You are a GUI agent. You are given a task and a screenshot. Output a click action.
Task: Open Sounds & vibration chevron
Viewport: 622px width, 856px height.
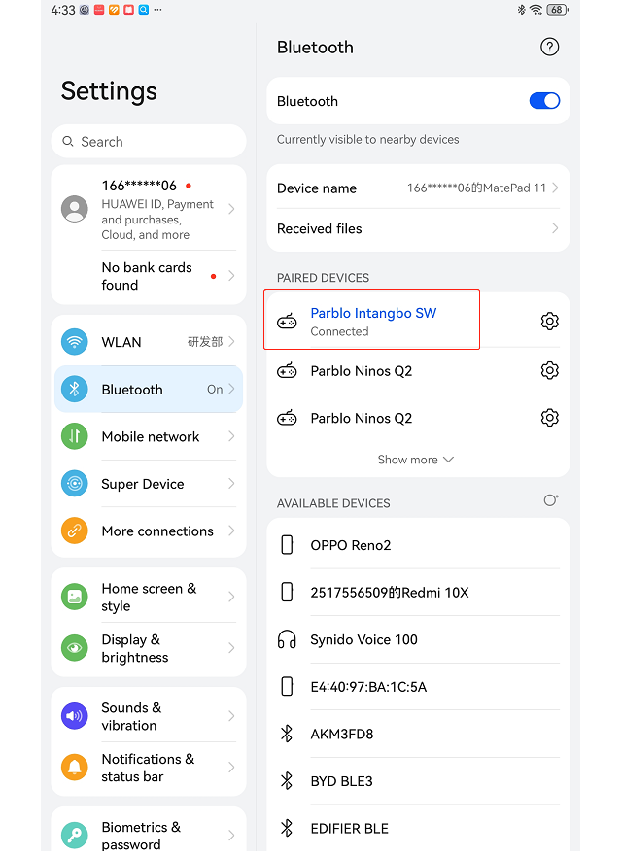click(x=231, y=716)
